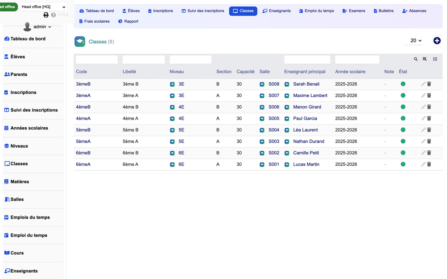Image resolution: width=447 pixels, height=279 pixels.
Task: Edit the 3èmeB row with pencil icon
Action: click(x=423, y=84)
